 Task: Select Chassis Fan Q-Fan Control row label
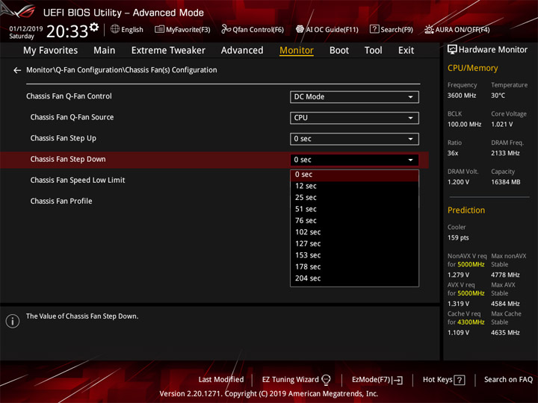69,96
